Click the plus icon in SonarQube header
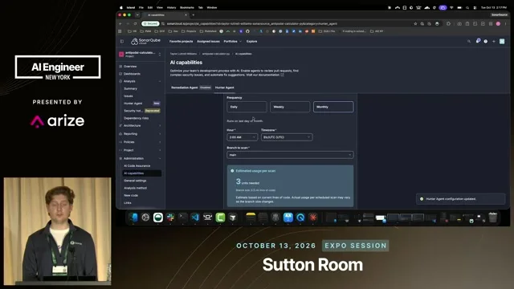The height and width of the screenshot is (289, 514). click(x=494, y=41)
